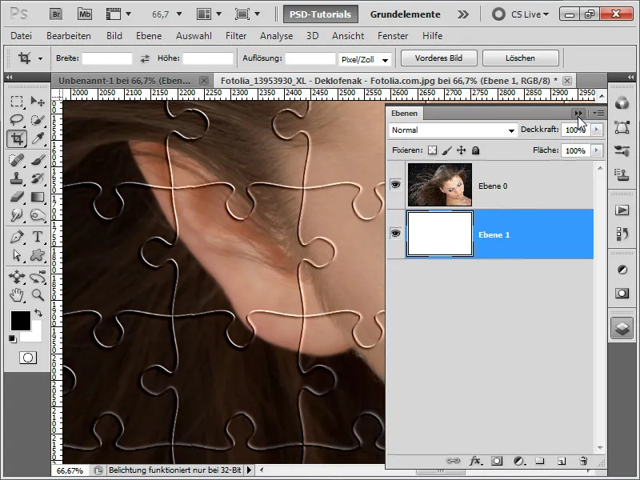
Task: Open the Fenster menu
Action: (393, 36)
